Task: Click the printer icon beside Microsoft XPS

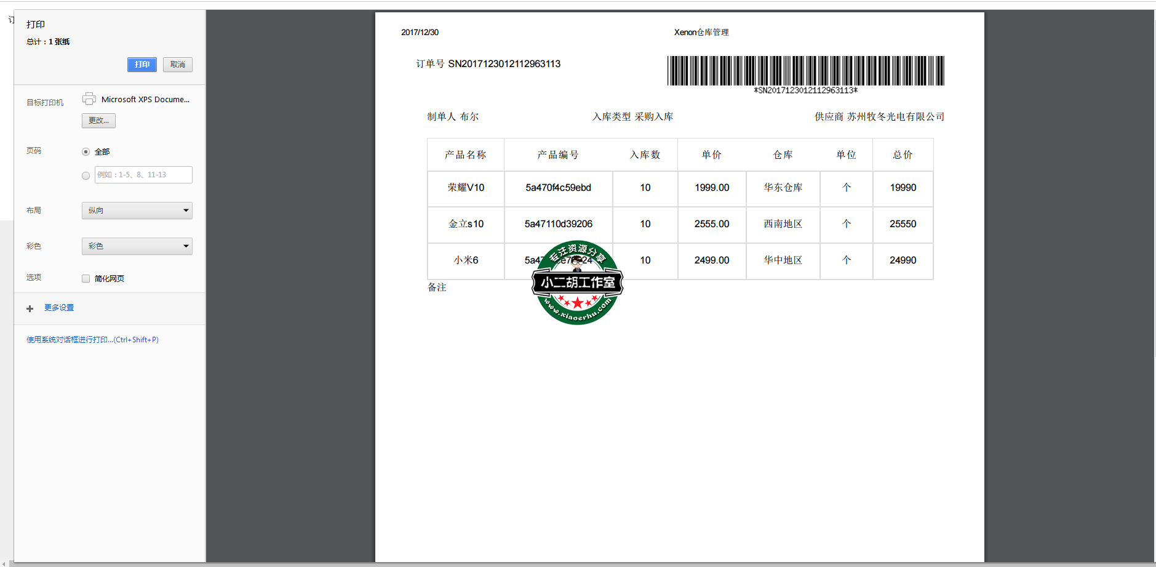Action: tap(89, 99)
